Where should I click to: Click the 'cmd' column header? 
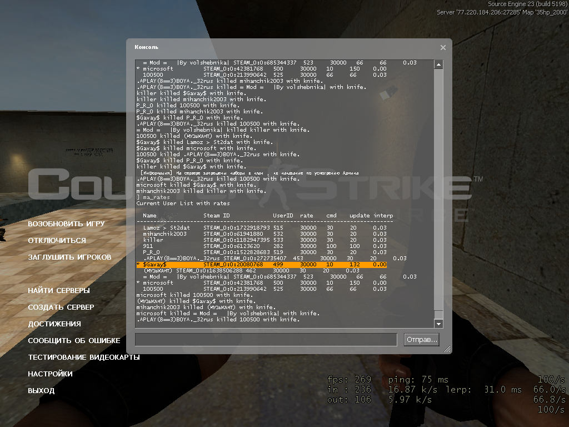click(331, 216)
